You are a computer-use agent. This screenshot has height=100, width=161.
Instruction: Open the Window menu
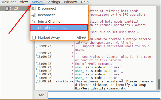pyautogui.click(x=70, y=2)
